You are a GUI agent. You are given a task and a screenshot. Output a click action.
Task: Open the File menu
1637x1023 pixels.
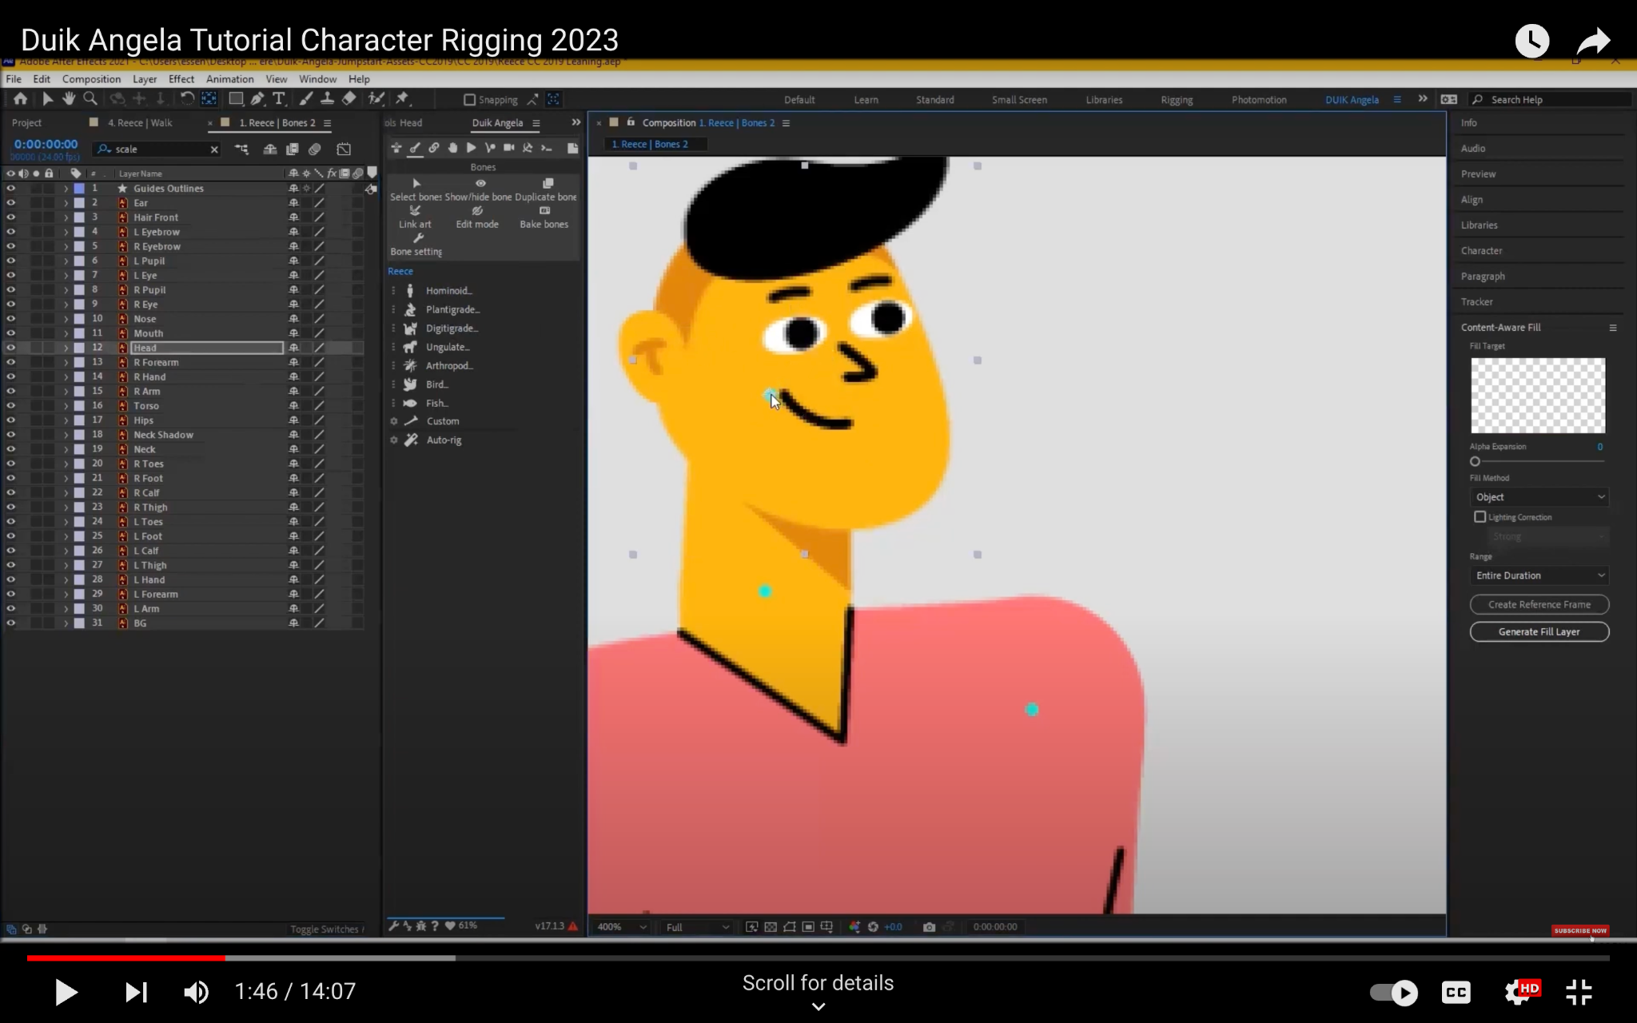click(x=14, y=79)
